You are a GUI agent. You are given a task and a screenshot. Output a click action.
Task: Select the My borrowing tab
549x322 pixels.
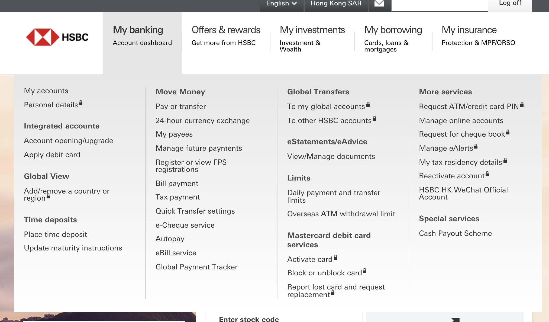point(393,30)
